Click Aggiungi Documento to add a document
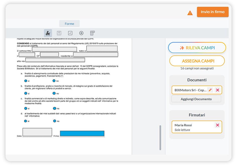The height and width of the screenshot is (165, 237). [x=196, y=99]
